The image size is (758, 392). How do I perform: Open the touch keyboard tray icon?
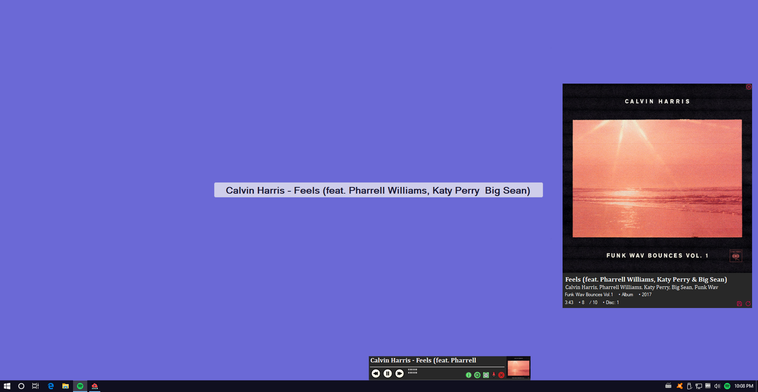click(668, 386)
